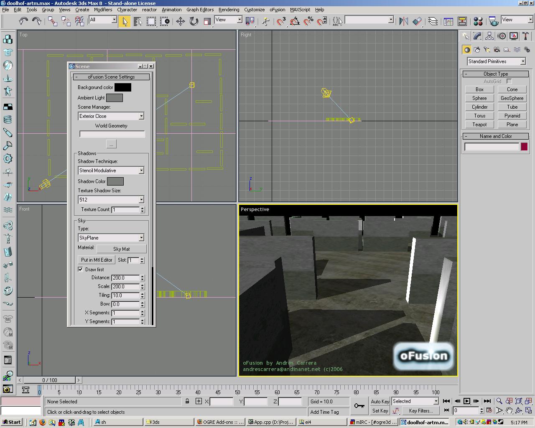Pick the Shadow Color swatch
The width and height of the screenshot is (535, 428).
(115, 181)
